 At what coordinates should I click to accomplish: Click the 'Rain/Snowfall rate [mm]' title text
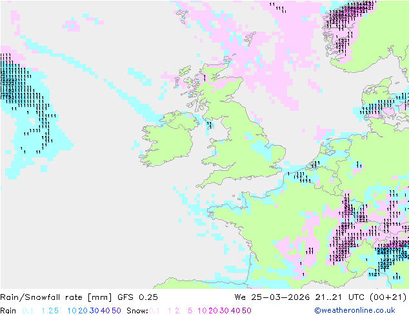pos(56,297)
